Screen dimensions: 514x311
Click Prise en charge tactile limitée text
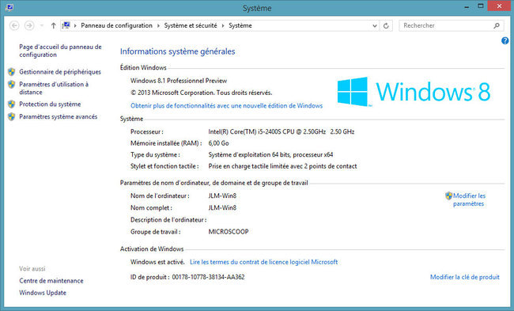tap(282, 166)
